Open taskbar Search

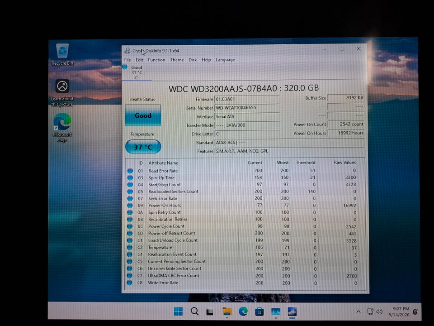pyautogui.click(x=194, y=312)
